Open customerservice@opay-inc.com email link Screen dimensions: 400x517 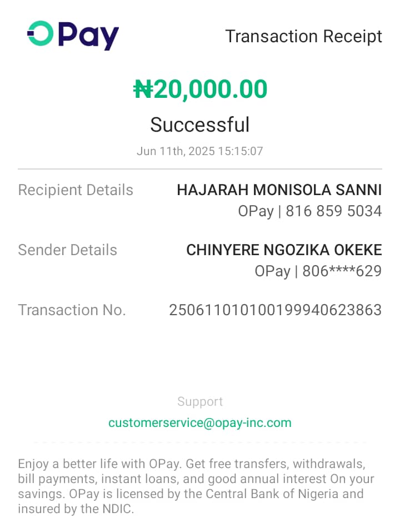(200, 422)
